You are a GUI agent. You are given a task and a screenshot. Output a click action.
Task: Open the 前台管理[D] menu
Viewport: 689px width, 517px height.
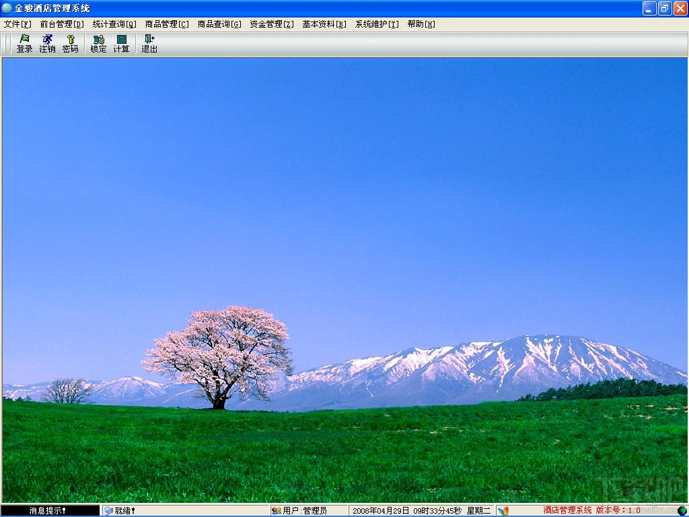tap(62, 24)
